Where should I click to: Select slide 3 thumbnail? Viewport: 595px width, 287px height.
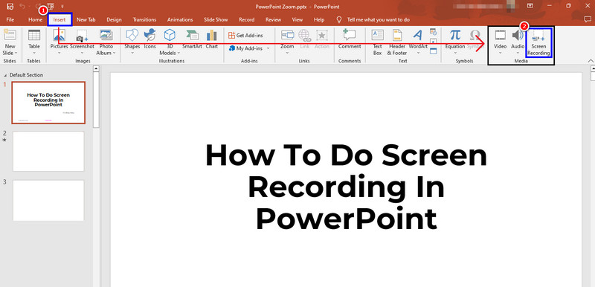tap(48, 200)
